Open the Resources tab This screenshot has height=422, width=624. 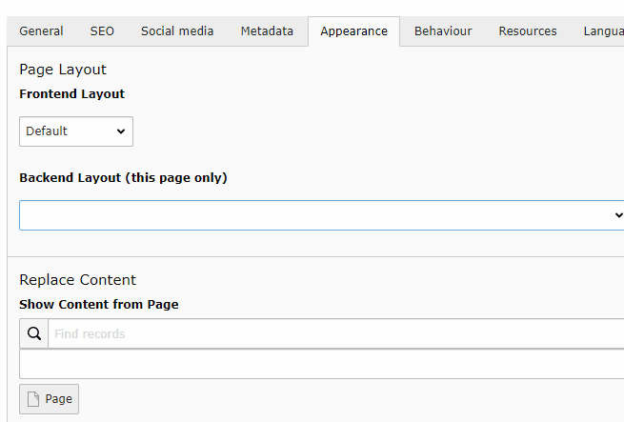coord(528,31)
